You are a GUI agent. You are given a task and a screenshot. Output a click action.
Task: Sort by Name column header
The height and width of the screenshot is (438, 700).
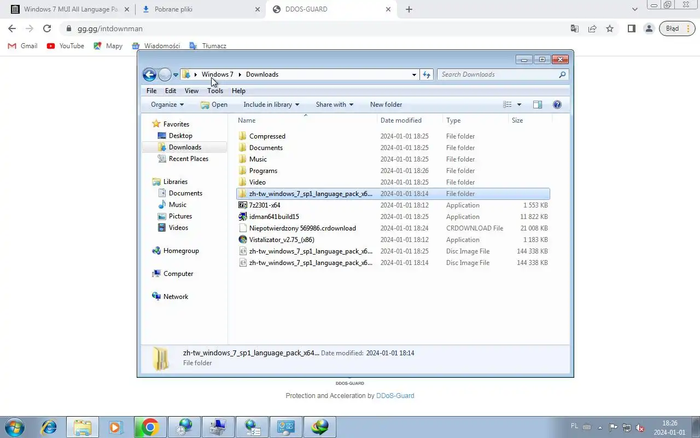point(305,120)
